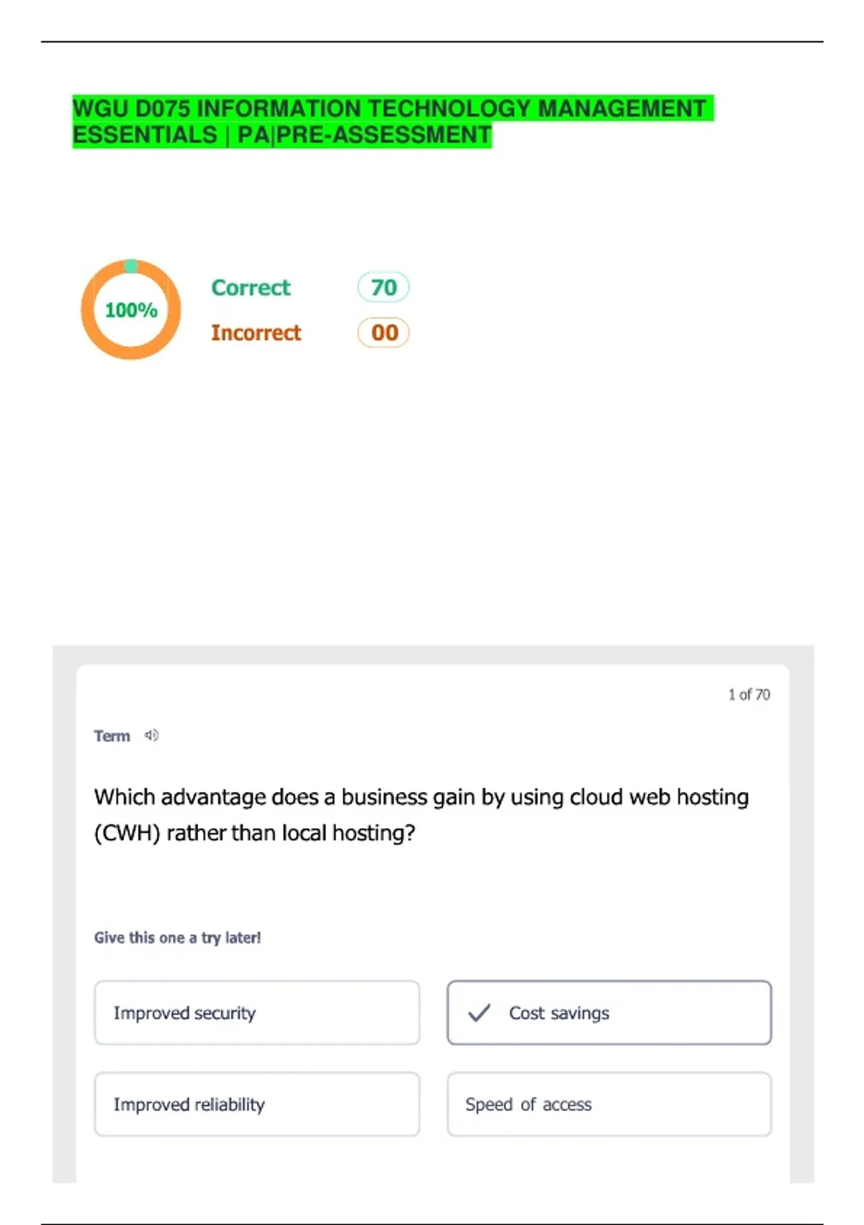The image size is (864, 1225).
Task: Click 'Give this one a try later!' text
Action: coord(177,937)
